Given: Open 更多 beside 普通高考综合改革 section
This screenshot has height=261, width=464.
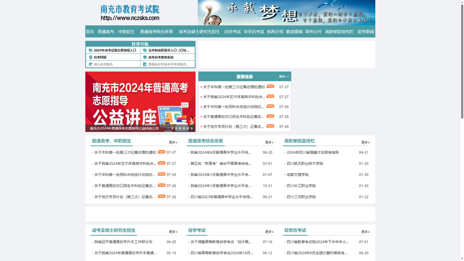Looking at the screenshot, I should [x=269, y=142].
